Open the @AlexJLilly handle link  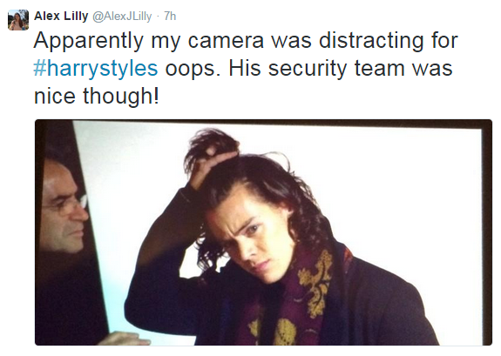pos(122,16)
